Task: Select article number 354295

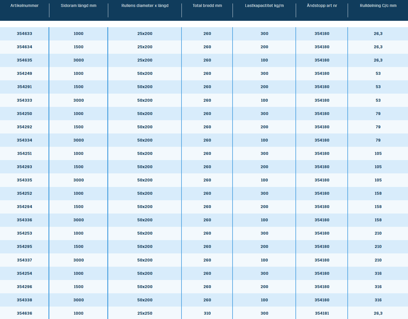Action: coord(25,246)
